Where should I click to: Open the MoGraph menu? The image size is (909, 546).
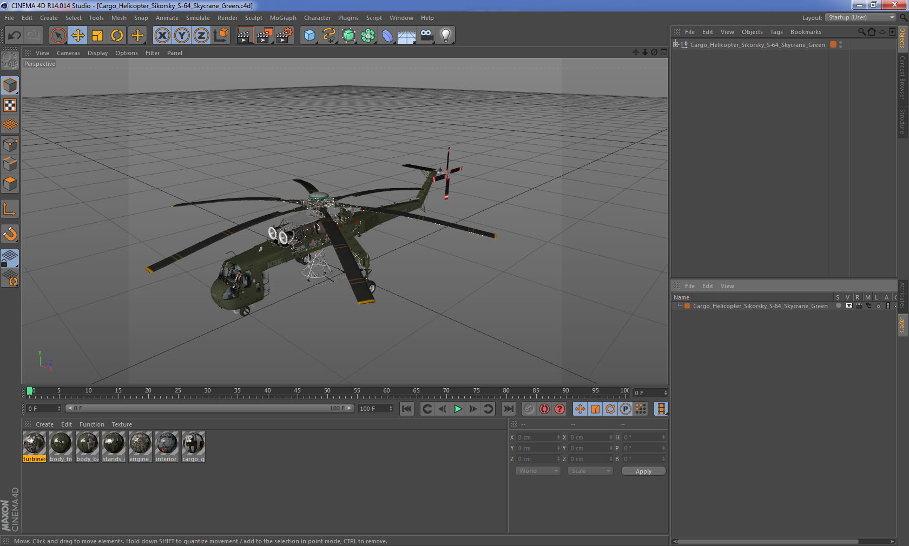coord(283,18)
